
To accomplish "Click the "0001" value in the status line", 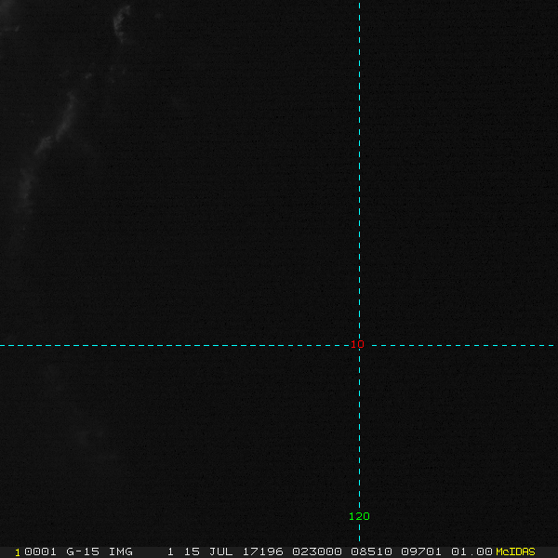I will coord(40,551).
